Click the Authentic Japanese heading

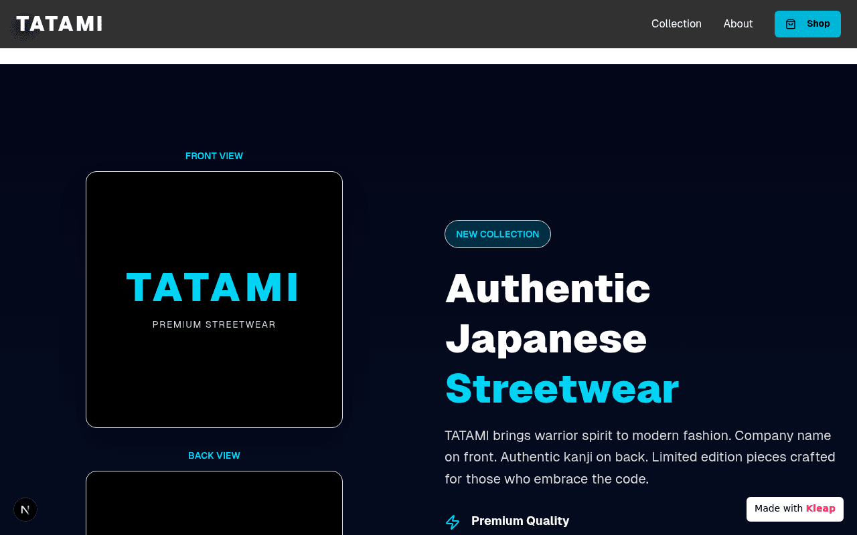[548, 313]
